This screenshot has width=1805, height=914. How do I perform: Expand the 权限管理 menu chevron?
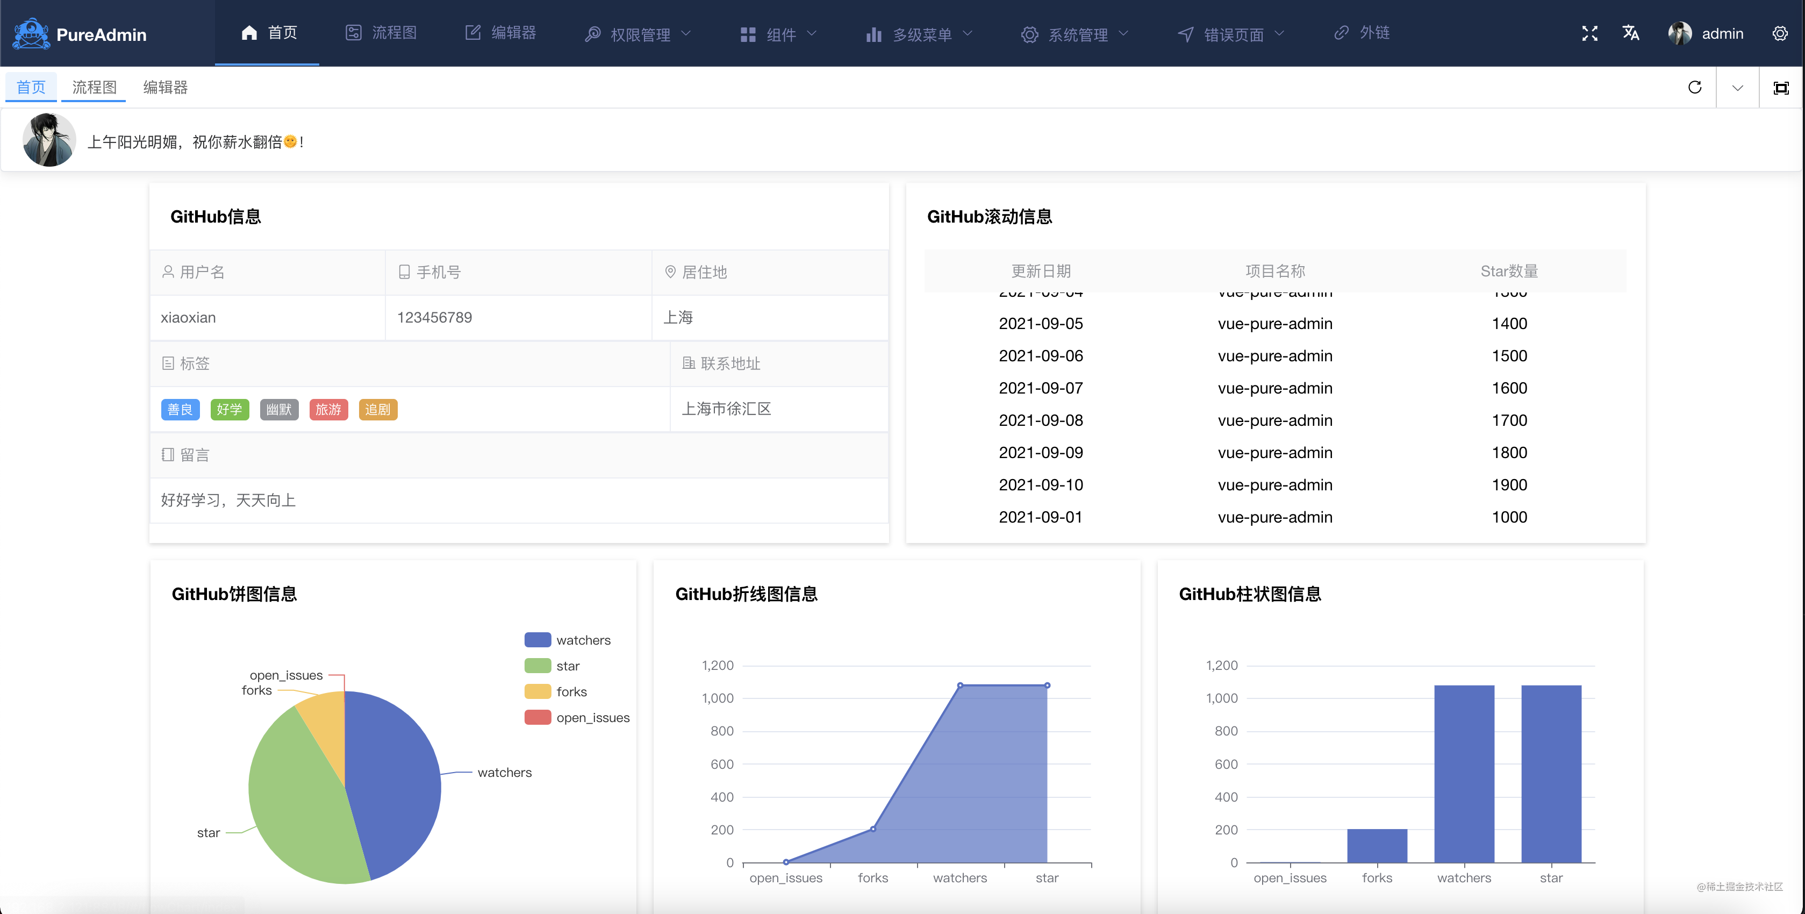[x=687, y=34]
